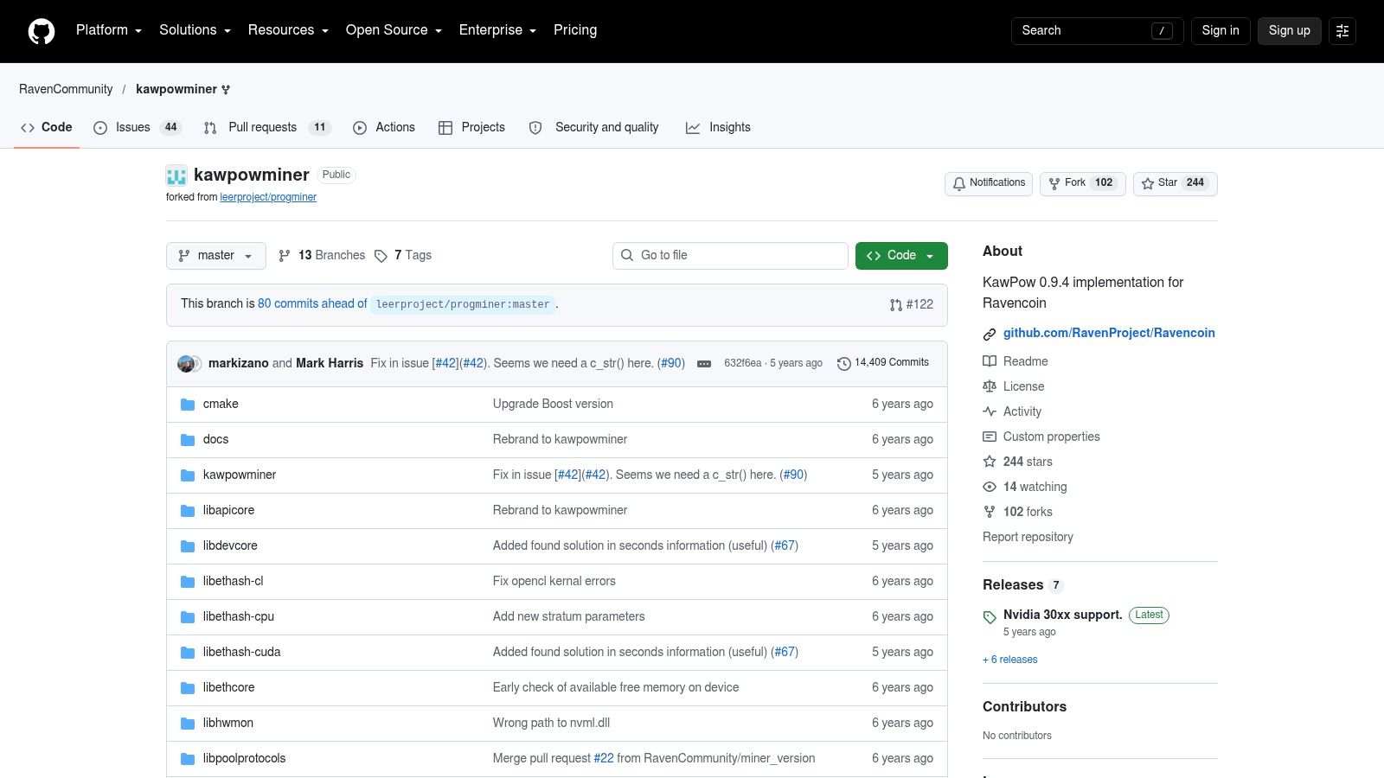Click the fork icon next to 102 forks

990,512
